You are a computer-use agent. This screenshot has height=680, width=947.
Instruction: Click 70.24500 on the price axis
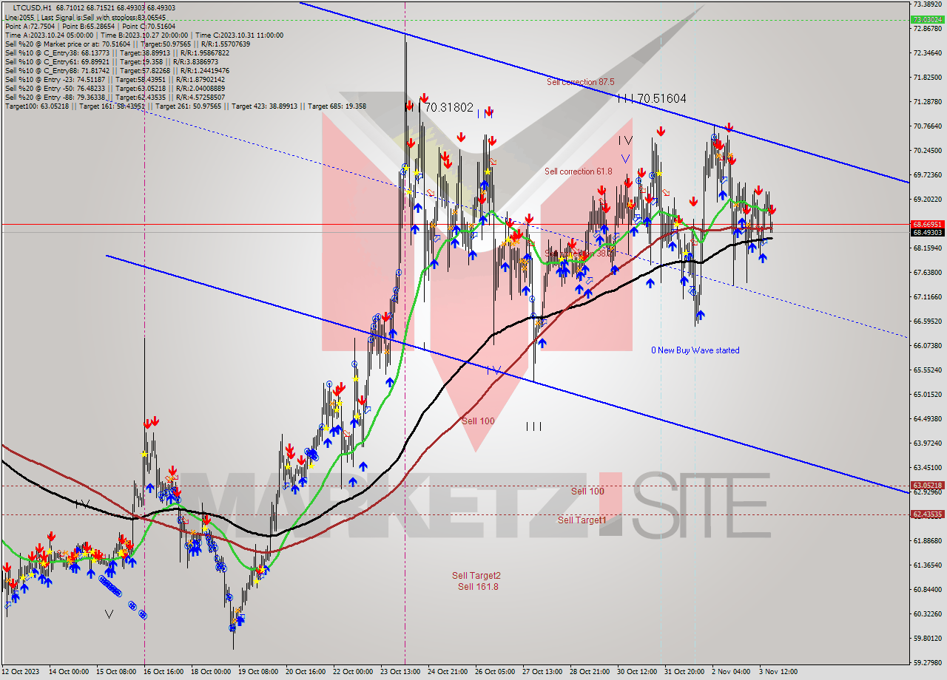927,151
